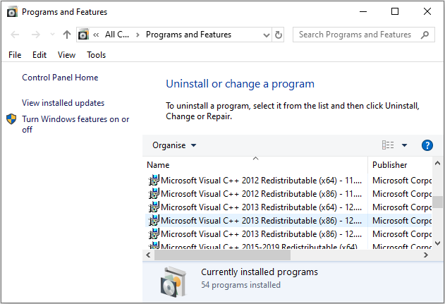445x304 pixels.
Task: Click icon of Visual C++ 2012 (x86) entry
Action: coord(154,194)
